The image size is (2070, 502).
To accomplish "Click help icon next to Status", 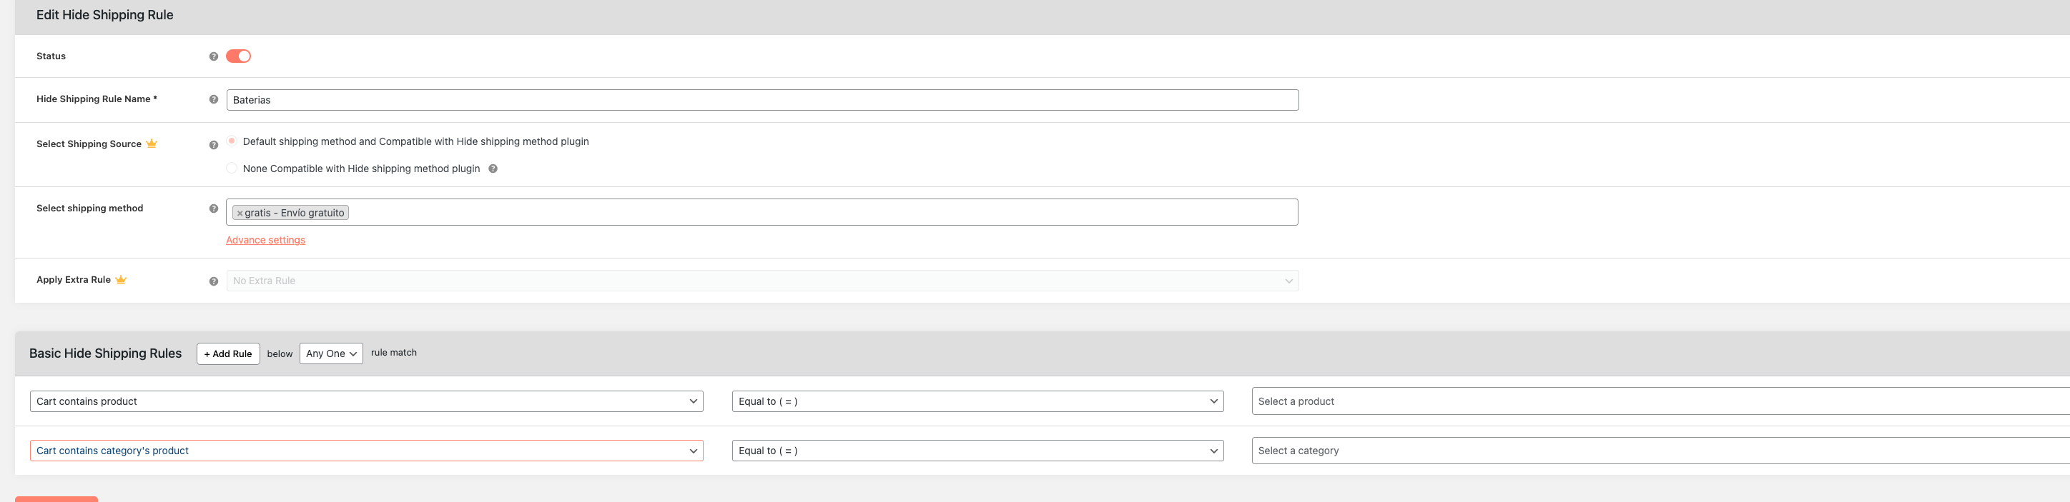I will (x=214, y=56).
